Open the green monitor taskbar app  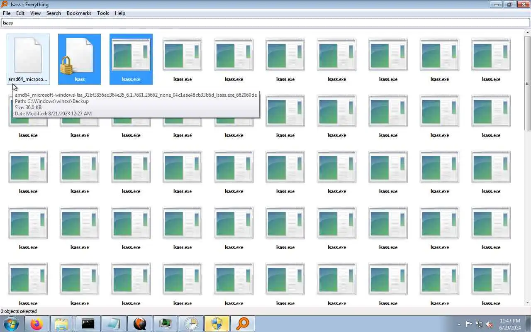click(165, 324)
